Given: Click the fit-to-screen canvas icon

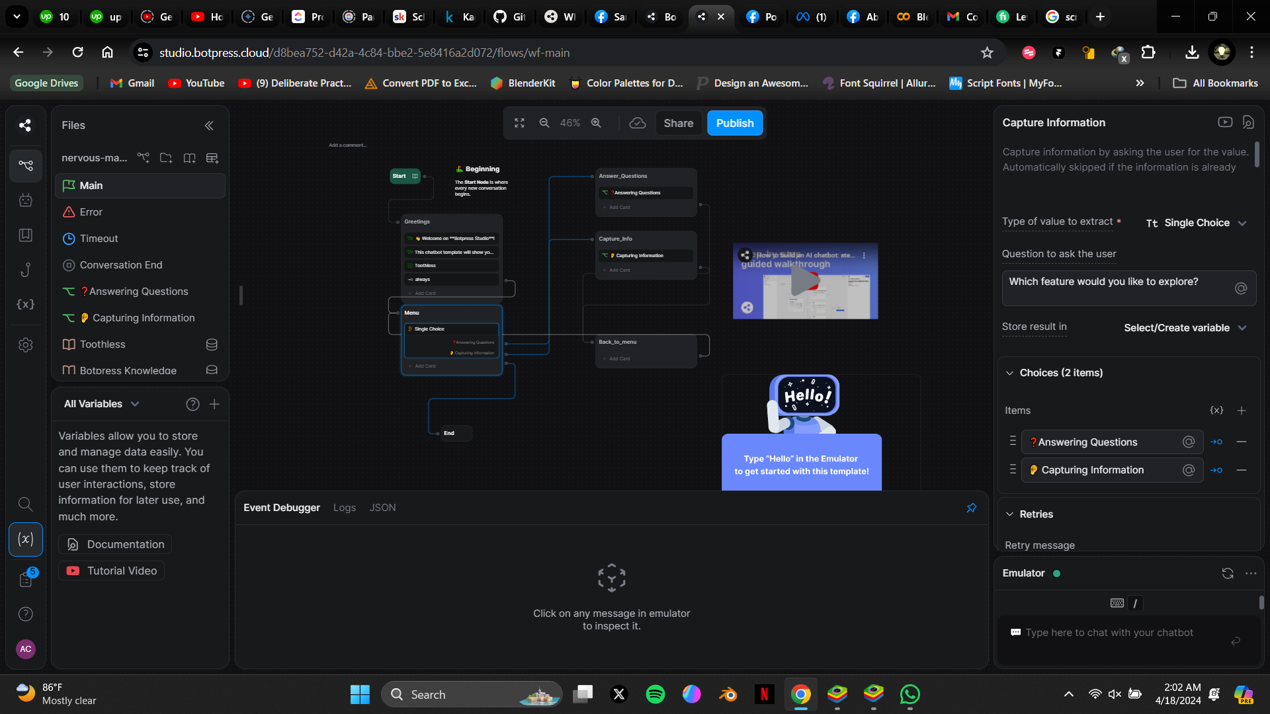Looking at the screenshot, I should (519, 123).
